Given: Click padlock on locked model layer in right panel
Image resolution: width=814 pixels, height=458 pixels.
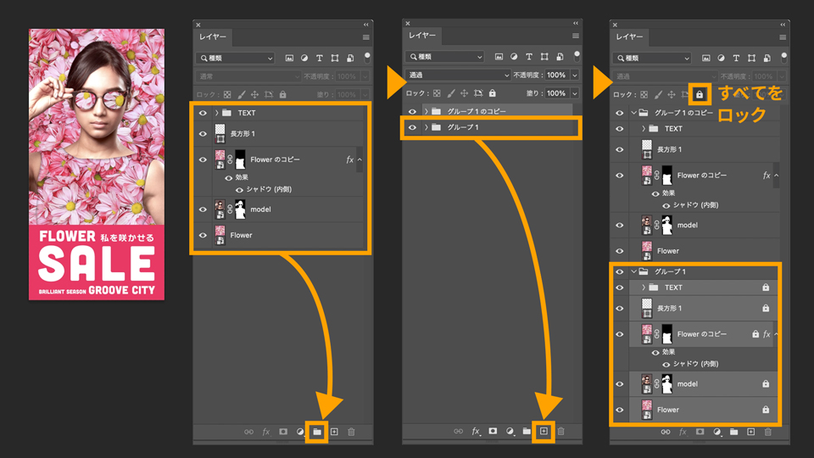Looking at the screenshot, I should click(765, 383).
